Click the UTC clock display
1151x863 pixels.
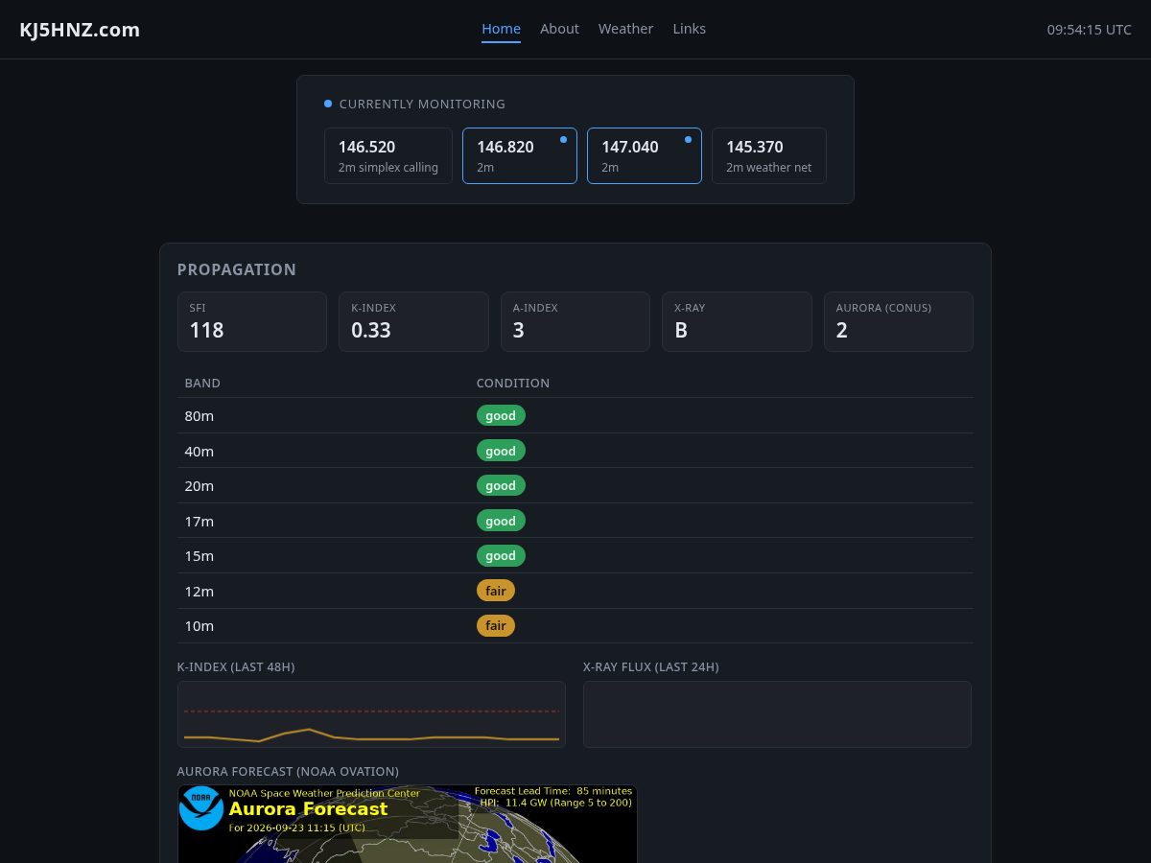point(1089,30)
